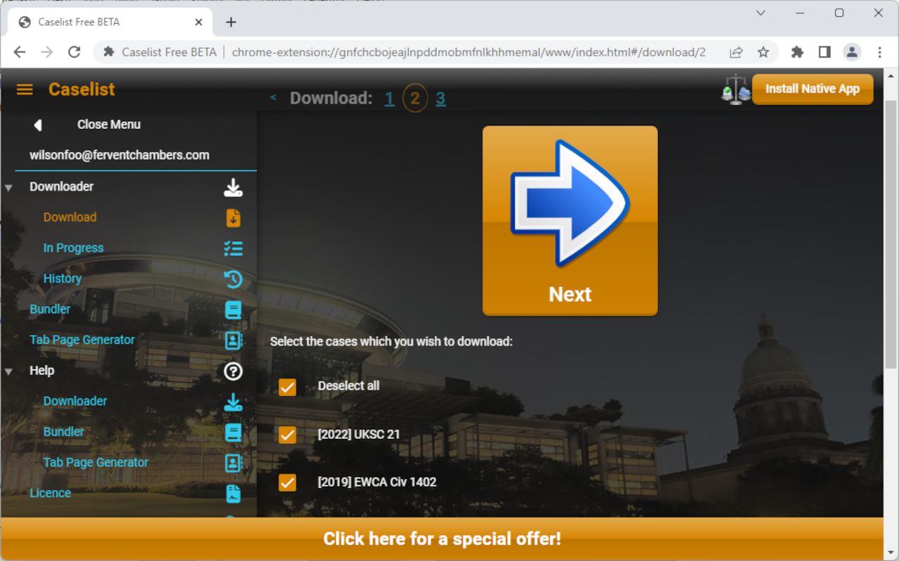Image resolution: width=899 pixels, height=561 pixels.
Task: Click the Tab Page Generator contact icon
Action: pyautogui.click(x=233, y=341)
